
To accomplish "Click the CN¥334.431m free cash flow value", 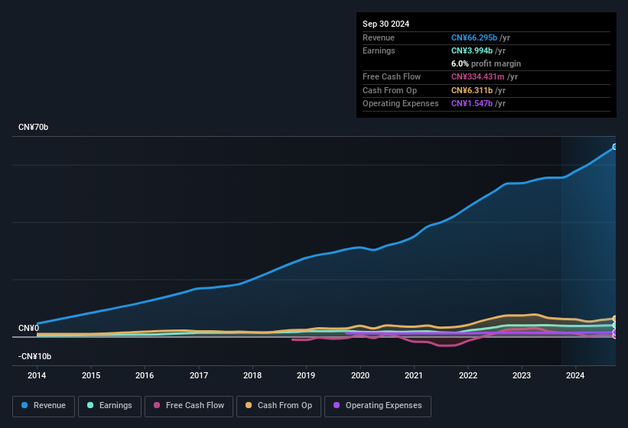I will [x=478, y=76].
